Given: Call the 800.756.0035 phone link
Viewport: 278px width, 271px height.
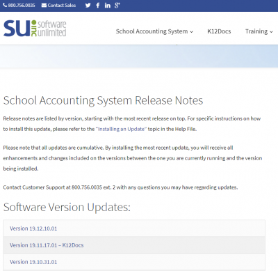Looking at the screenshot, I should pos(19,5).
